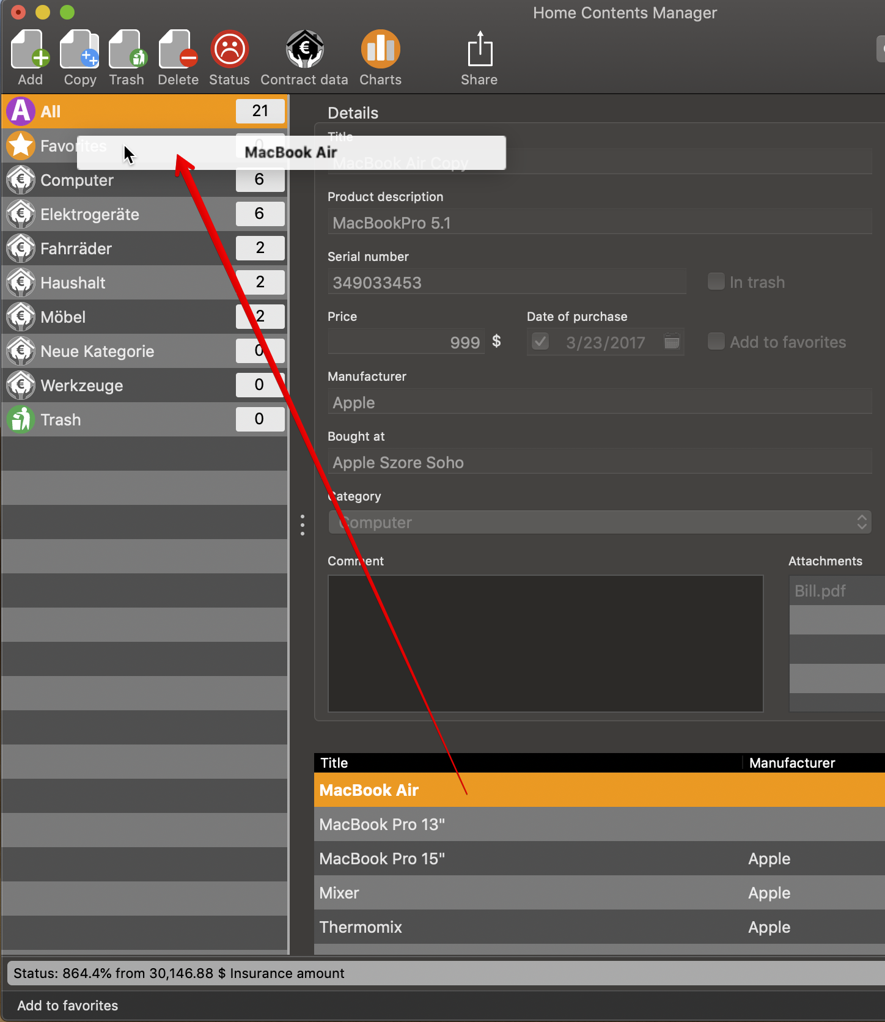Click the Apple cell in the Mixer row
Image resolution: width=885 pixels, height=1022 pixels.
[x=769, y=893]
